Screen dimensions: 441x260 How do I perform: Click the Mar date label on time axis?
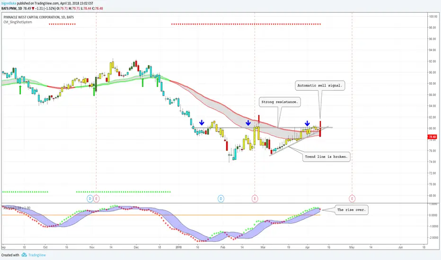pos(263,247)
